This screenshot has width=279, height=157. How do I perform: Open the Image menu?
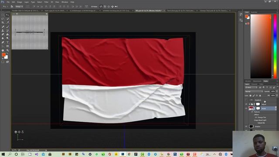[x=19, y=2]
